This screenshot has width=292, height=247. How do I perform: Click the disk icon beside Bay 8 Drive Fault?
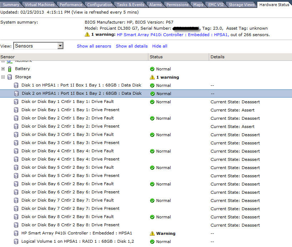click(x=16, y=217)
